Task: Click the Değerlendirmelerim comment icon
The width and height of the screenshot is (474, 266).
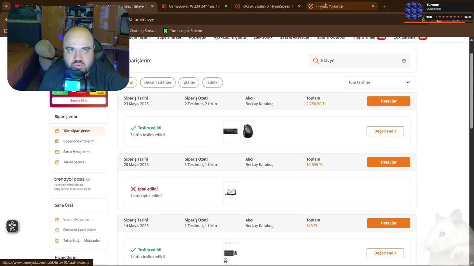Action: [57, 141]
